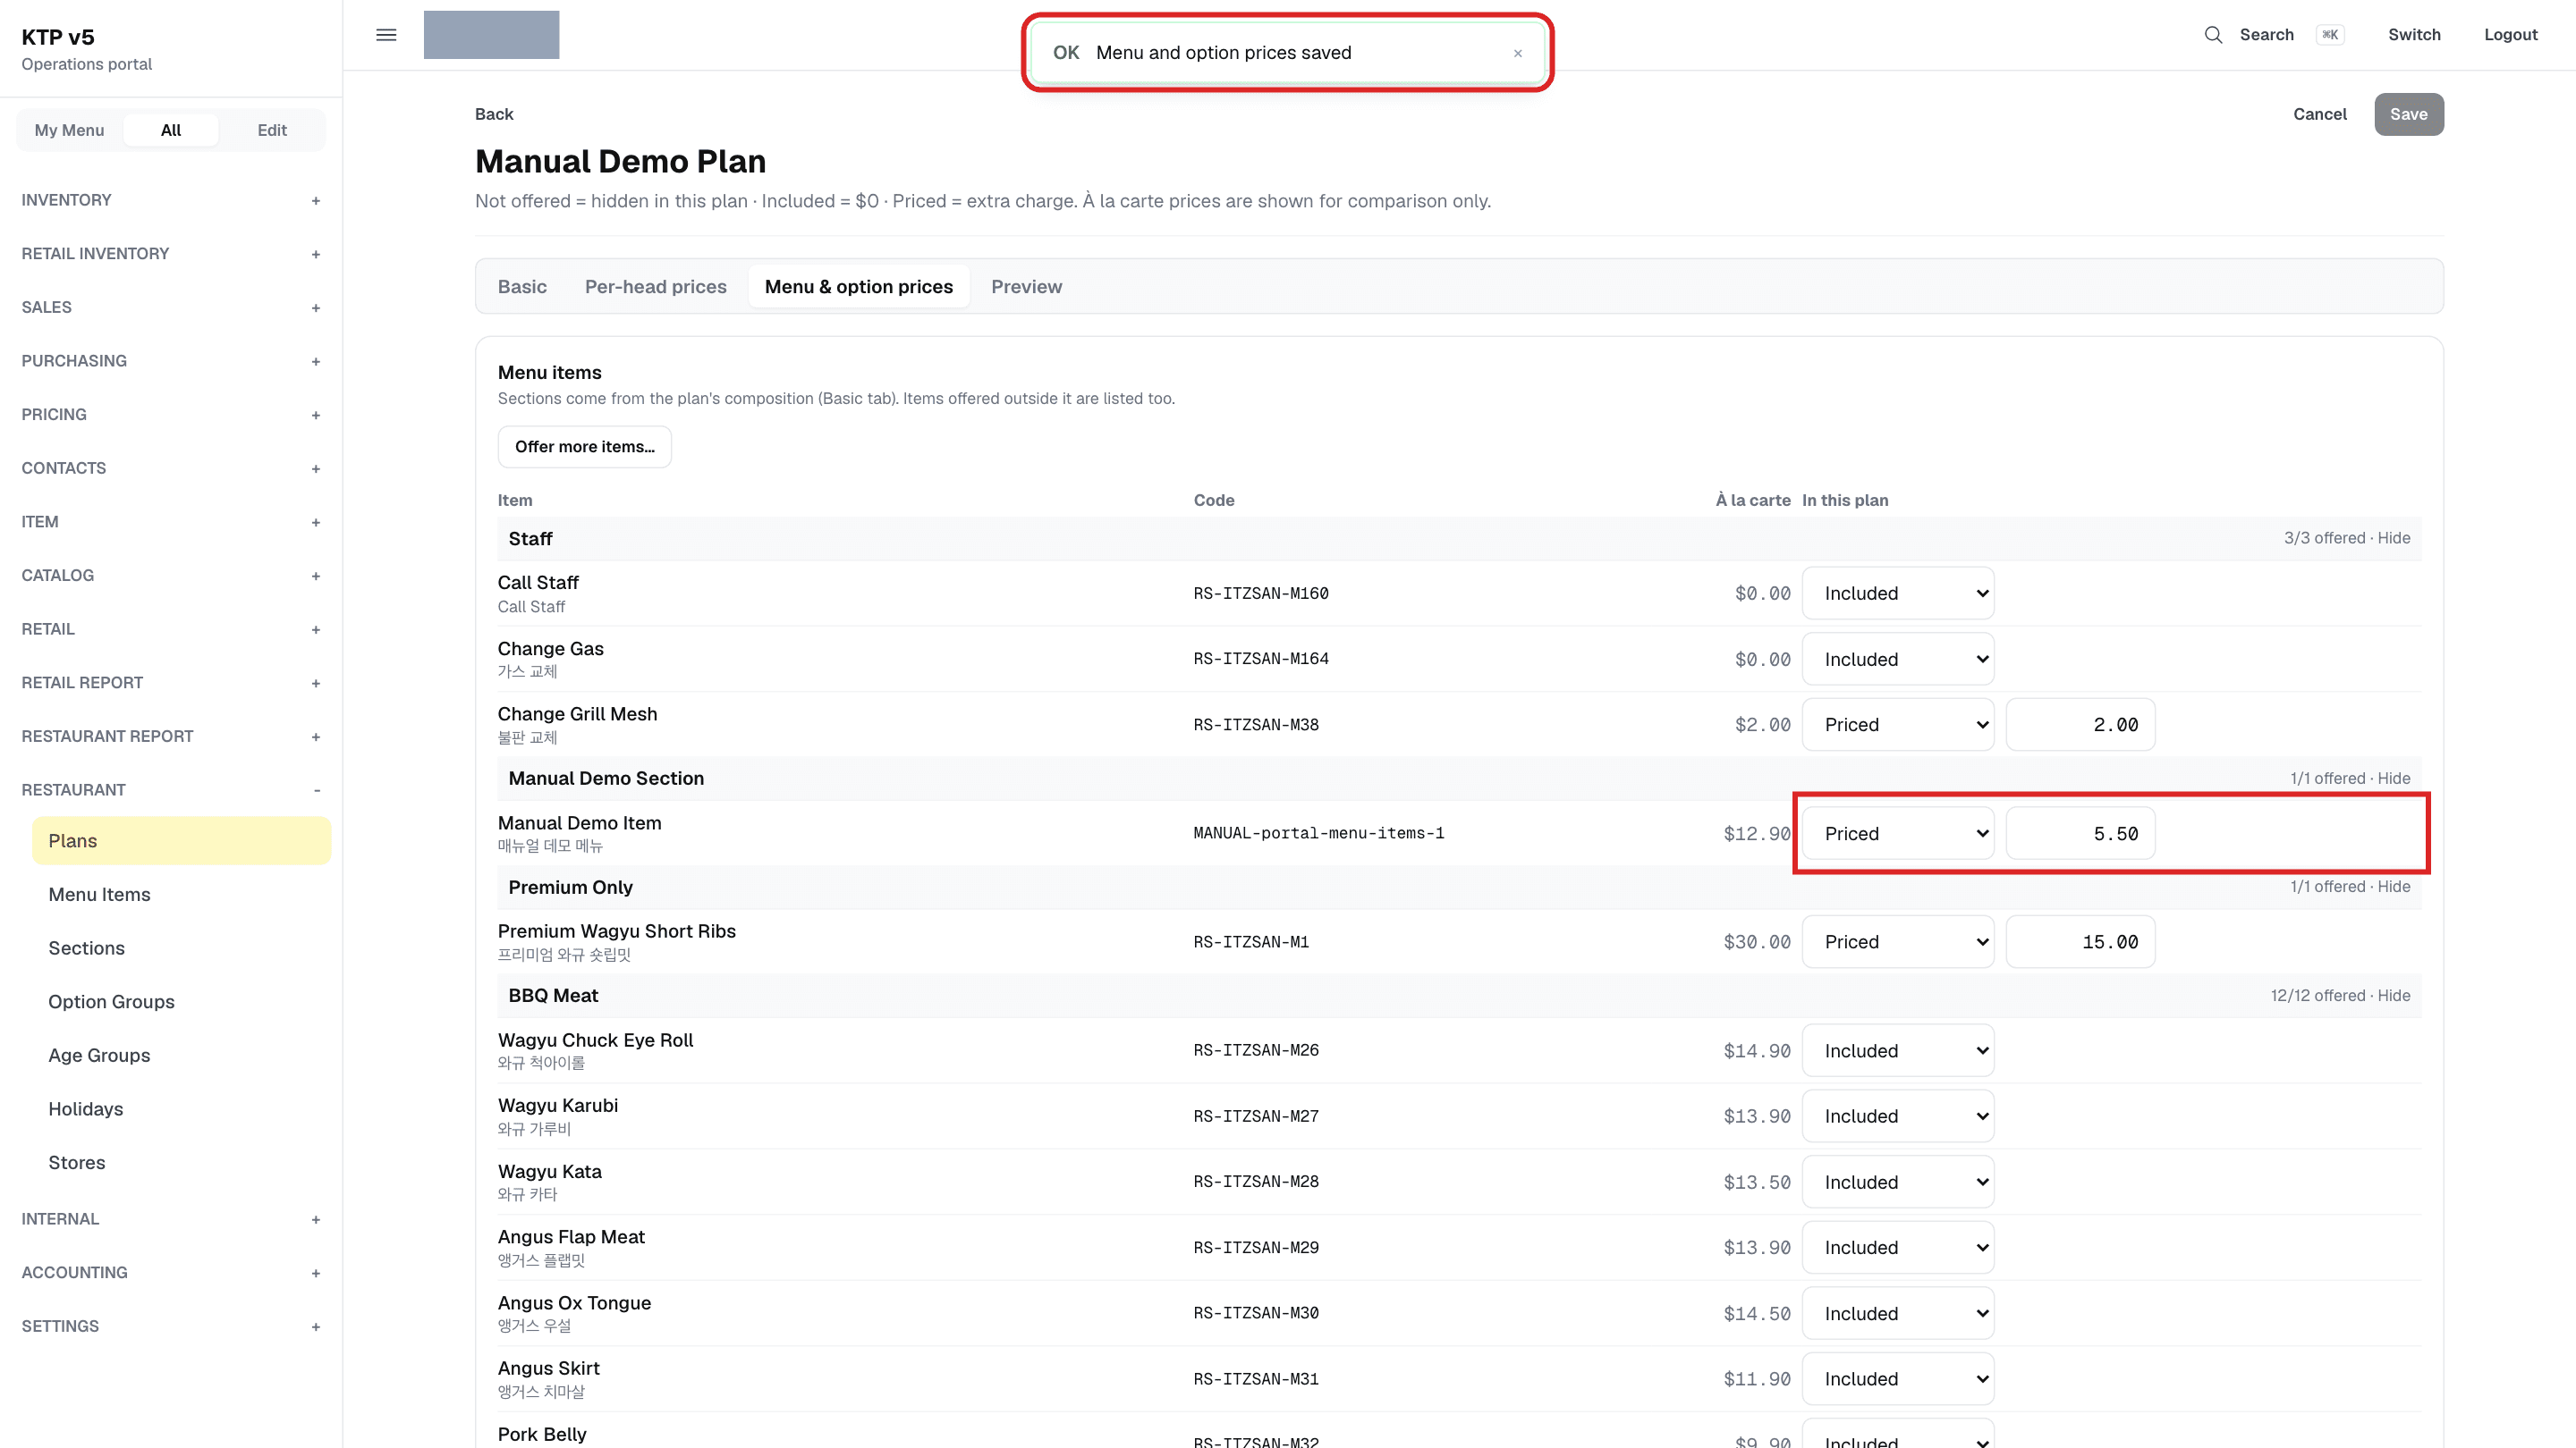Toggle the hamburger sidebar menu icon
Viewport: 2576px width, 1448px height.
tap(386, 35)
